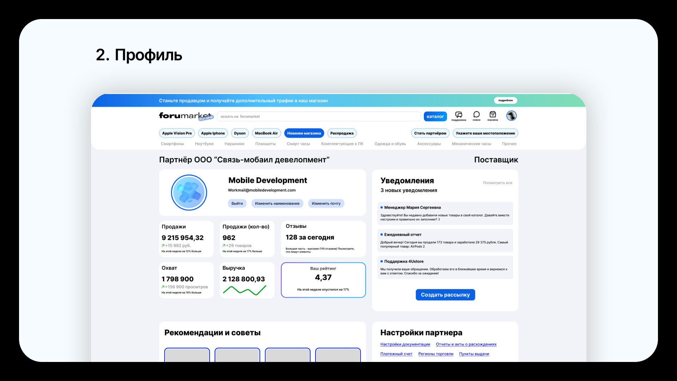Image resolution: width=677 pixels, height=381 pixels.
Task: Open the Смартфоны category
Action: (x=172, y=144)
